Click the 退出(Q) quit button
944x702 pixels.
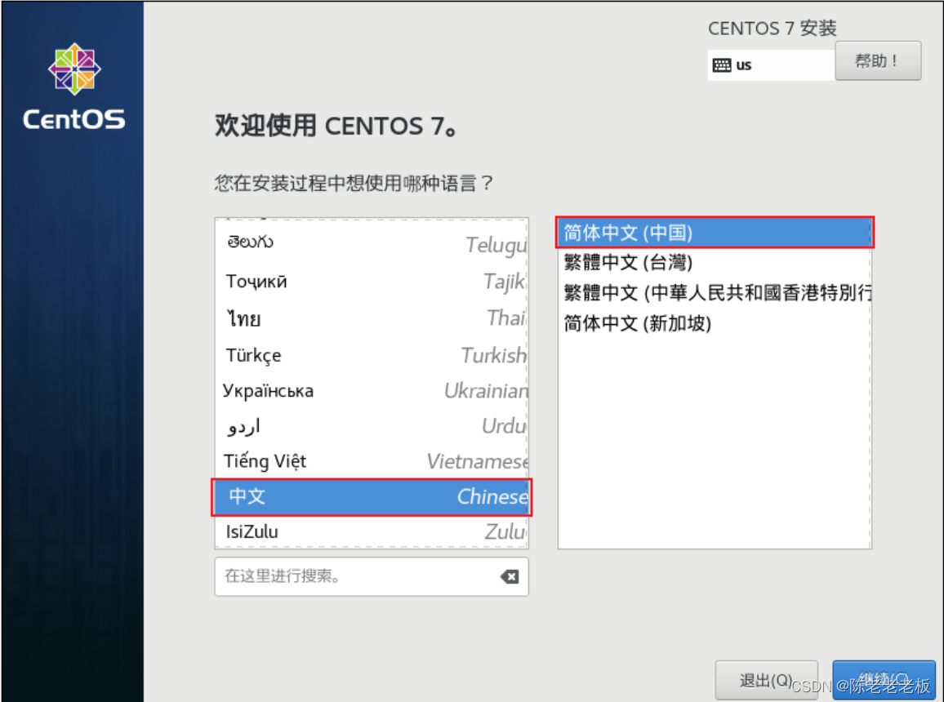(x=766, y=680)
